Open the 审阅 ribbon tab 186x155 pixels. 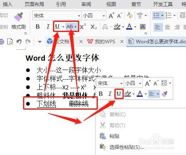pyautogui.click(x=86, y=4)
